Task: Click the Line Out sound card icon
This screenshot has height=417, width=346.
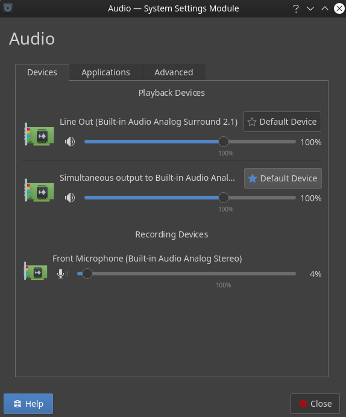Action: 39,134
